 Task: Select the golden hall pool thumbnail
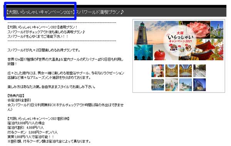186,71
